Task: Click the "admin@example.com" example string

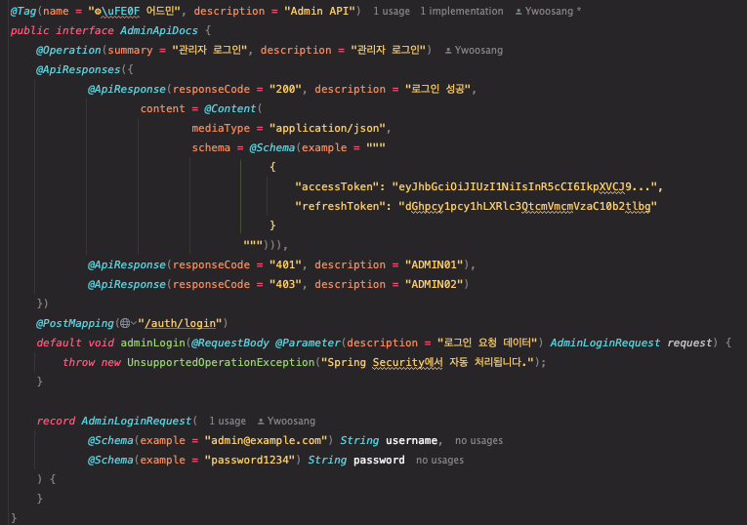Action: [266, 440]
